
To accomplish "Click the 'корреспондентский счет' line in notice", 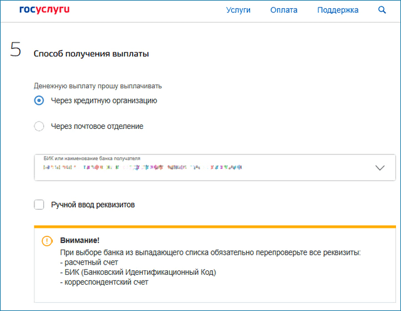I will (x=104, y=282).
